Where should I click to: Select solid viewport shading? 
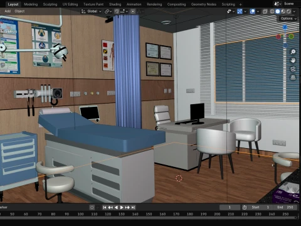point(278,11)
